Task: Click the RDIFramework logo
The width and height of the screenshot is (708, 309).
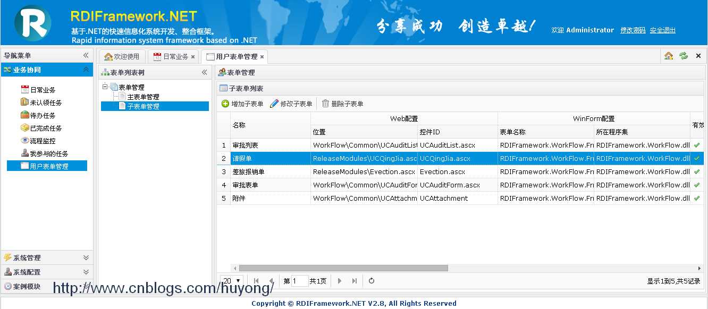Action: tap(33, 23)
